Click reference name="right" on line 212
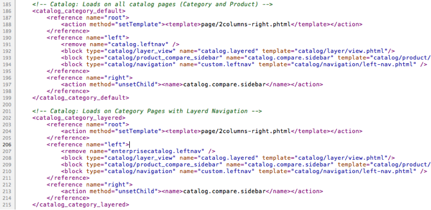Image resolution: width=431 pixels, height=210 pixels. (90, 185)
